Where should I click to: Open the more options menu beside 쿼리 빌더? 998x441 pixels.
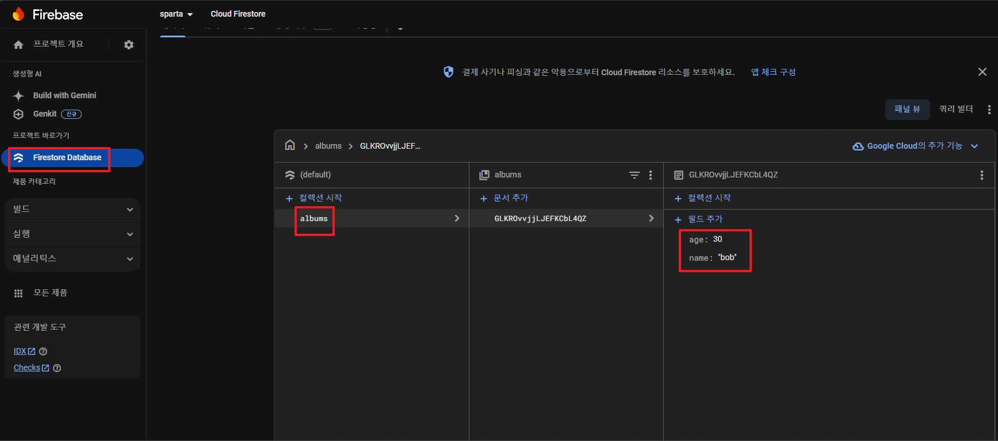(989, 110)
